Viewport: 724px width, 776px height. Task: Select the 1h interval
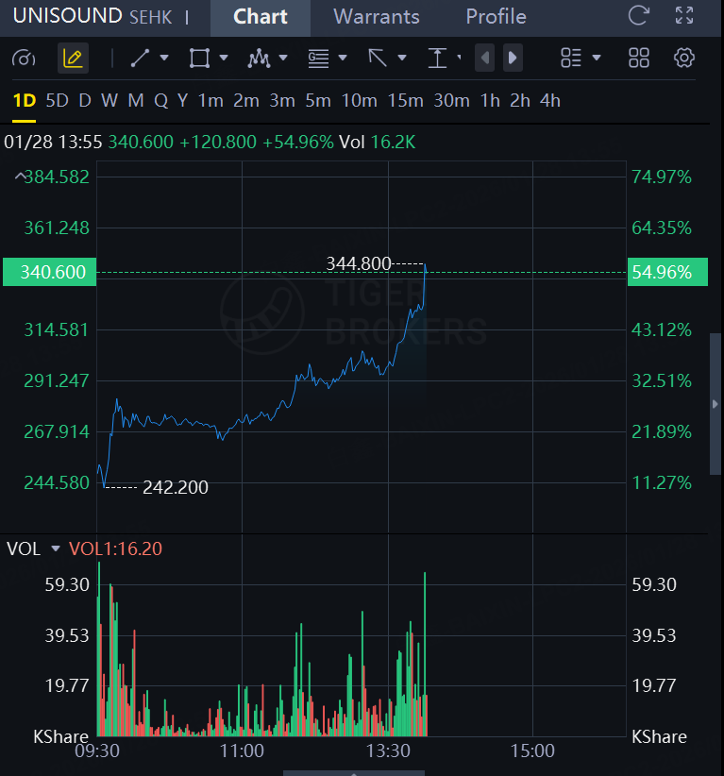pos(490,101)
